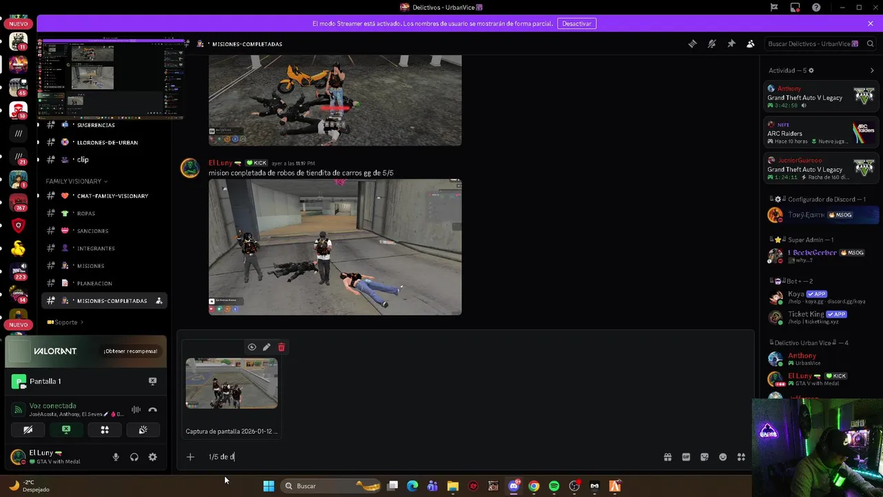This screenshot has width=883, height=497.
Task: Click the El Luny message author name
Action: coord(221,163)
